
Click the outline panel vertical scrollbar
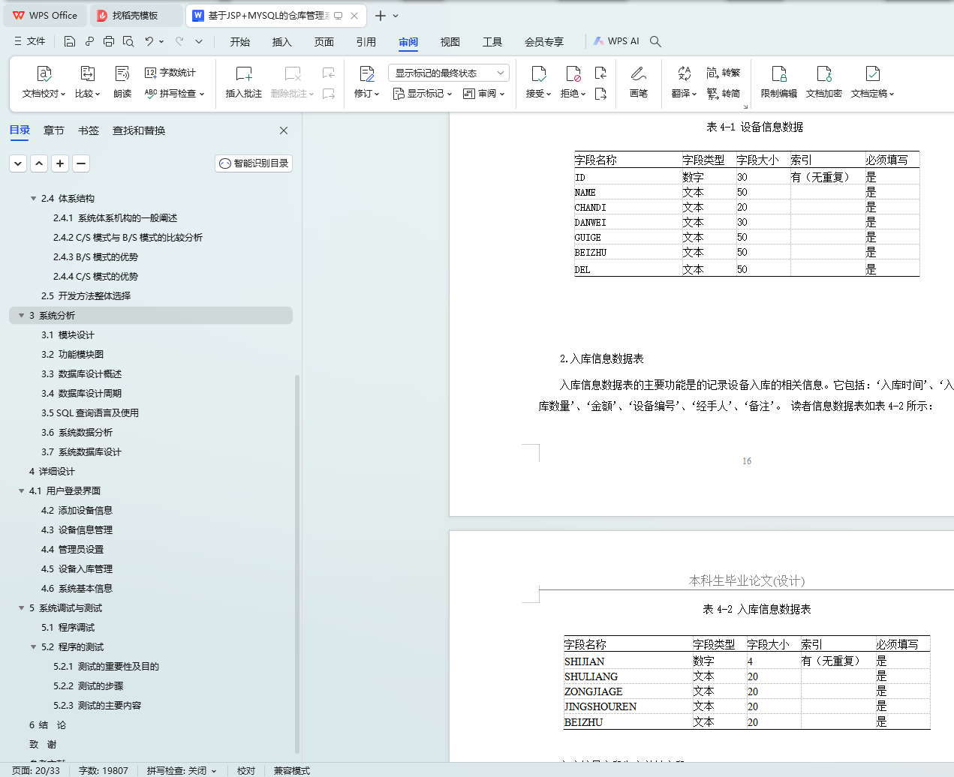coord(297,562)
